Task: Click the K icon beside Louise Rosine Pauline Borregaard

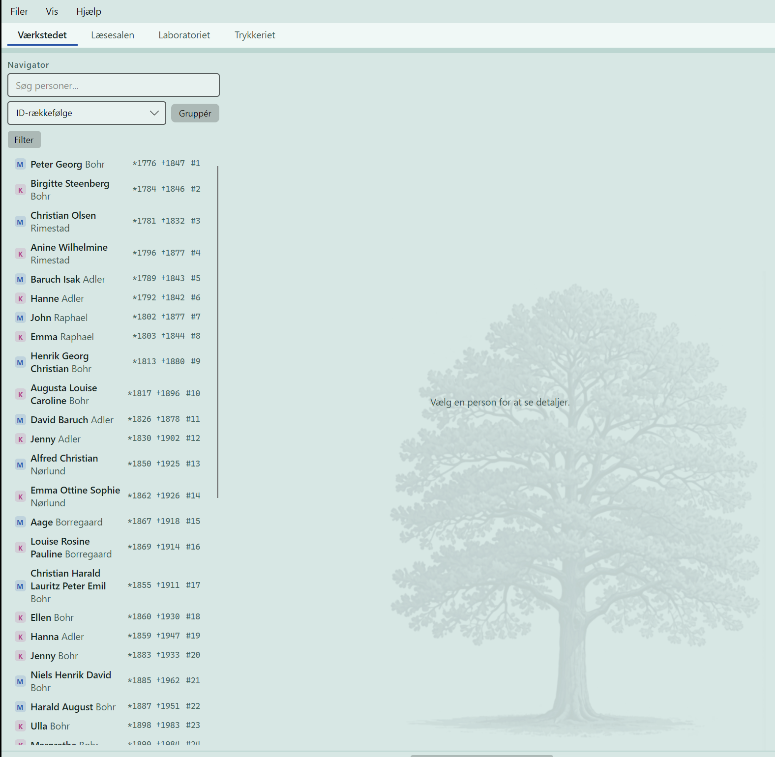Action: point(20,548)
